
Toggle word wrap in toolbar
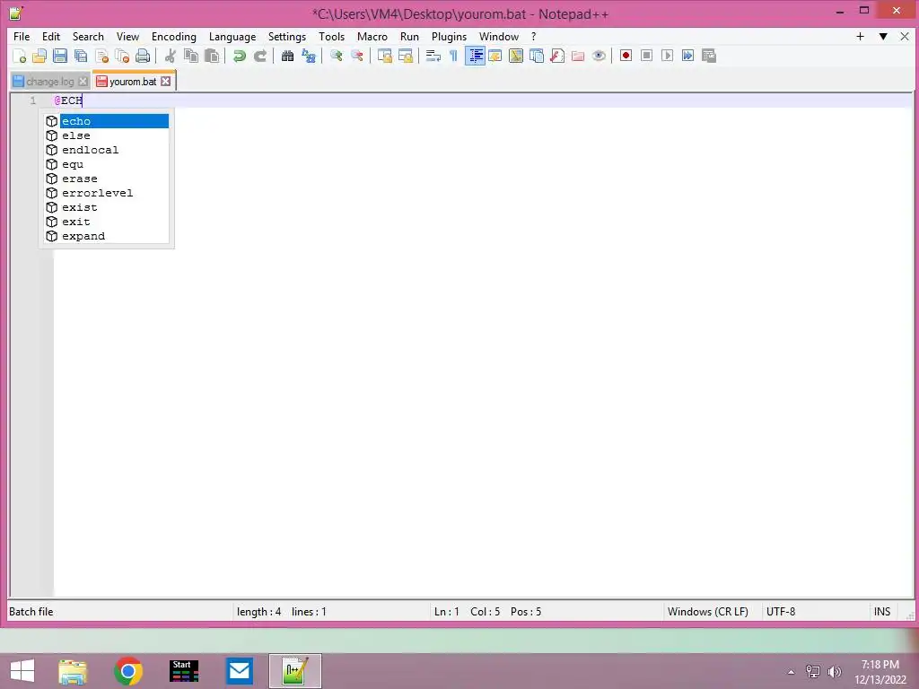433,56
